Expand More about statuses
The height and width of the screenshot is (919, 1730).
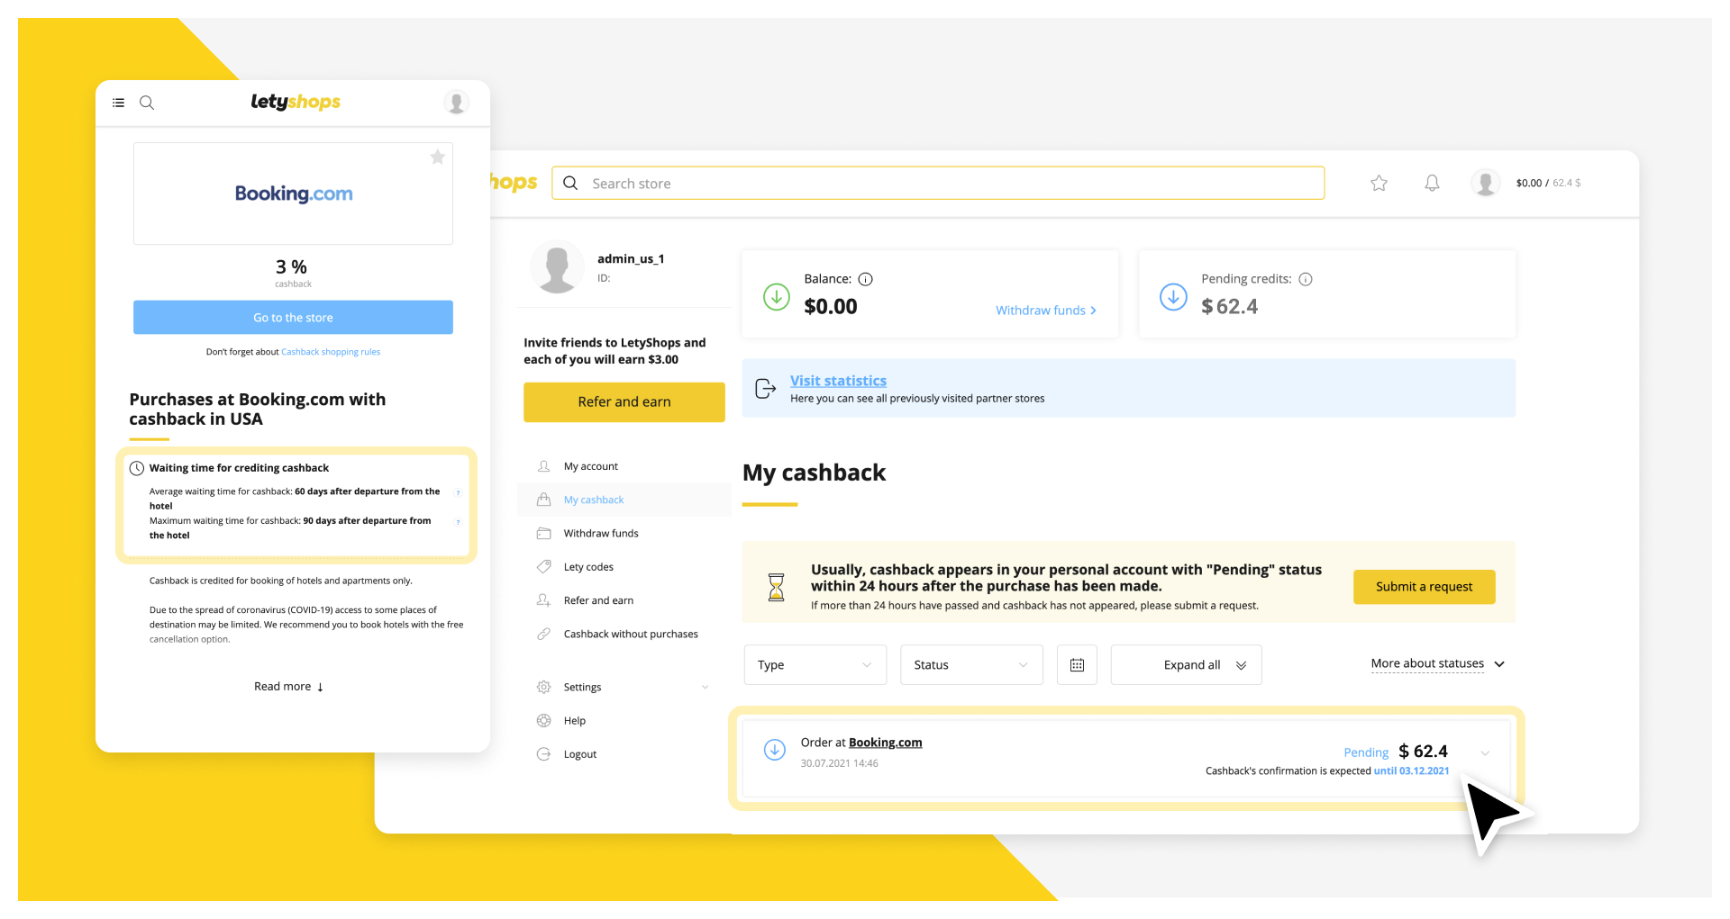click(x=1437, y=663)
